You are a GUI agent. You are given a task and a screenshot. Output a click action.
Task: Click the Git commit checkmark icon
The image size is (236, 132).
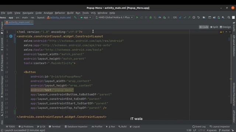click(x=185, y=18)
